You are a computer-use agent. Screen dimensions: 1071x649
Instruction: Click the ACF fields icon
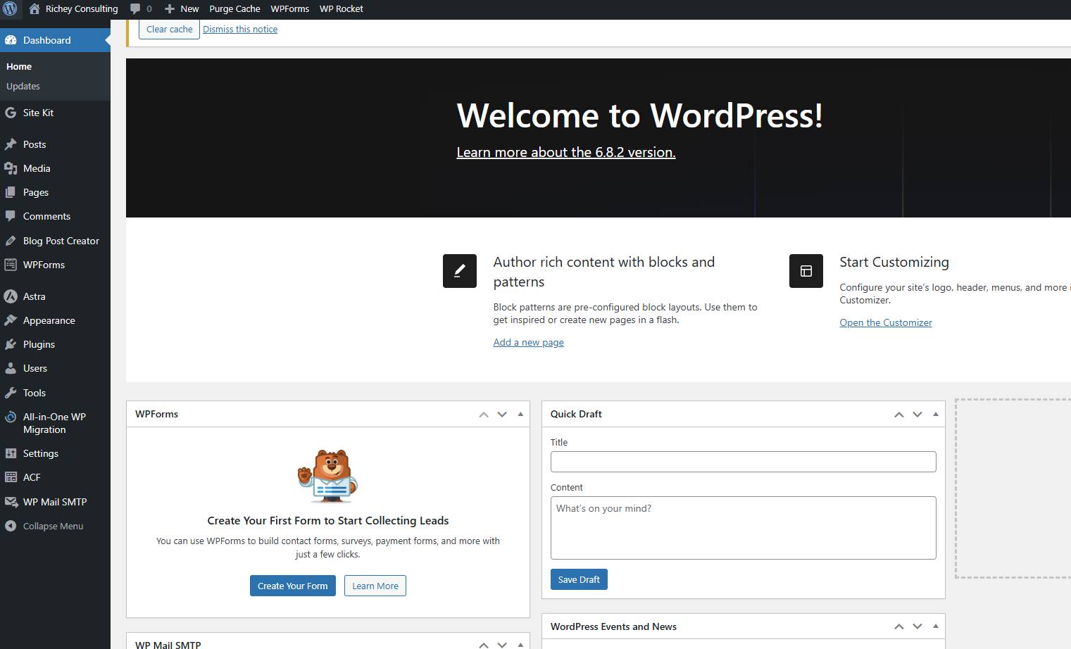tap(11, 477)
